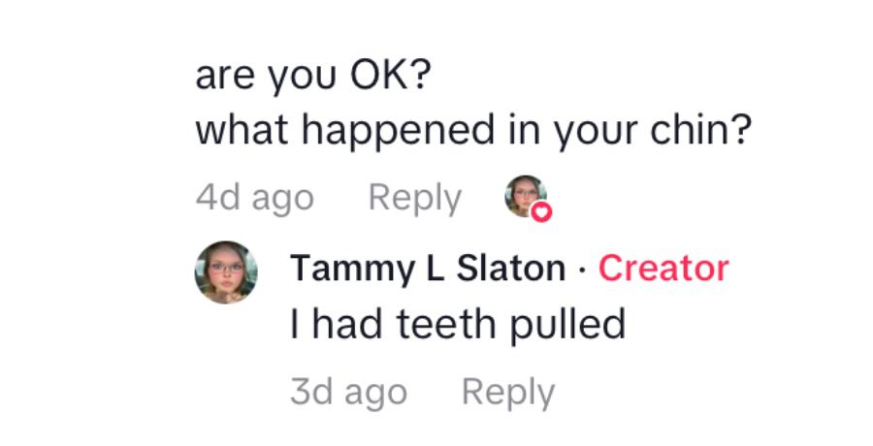Click the word "Slaton" in username

[510, 269]
